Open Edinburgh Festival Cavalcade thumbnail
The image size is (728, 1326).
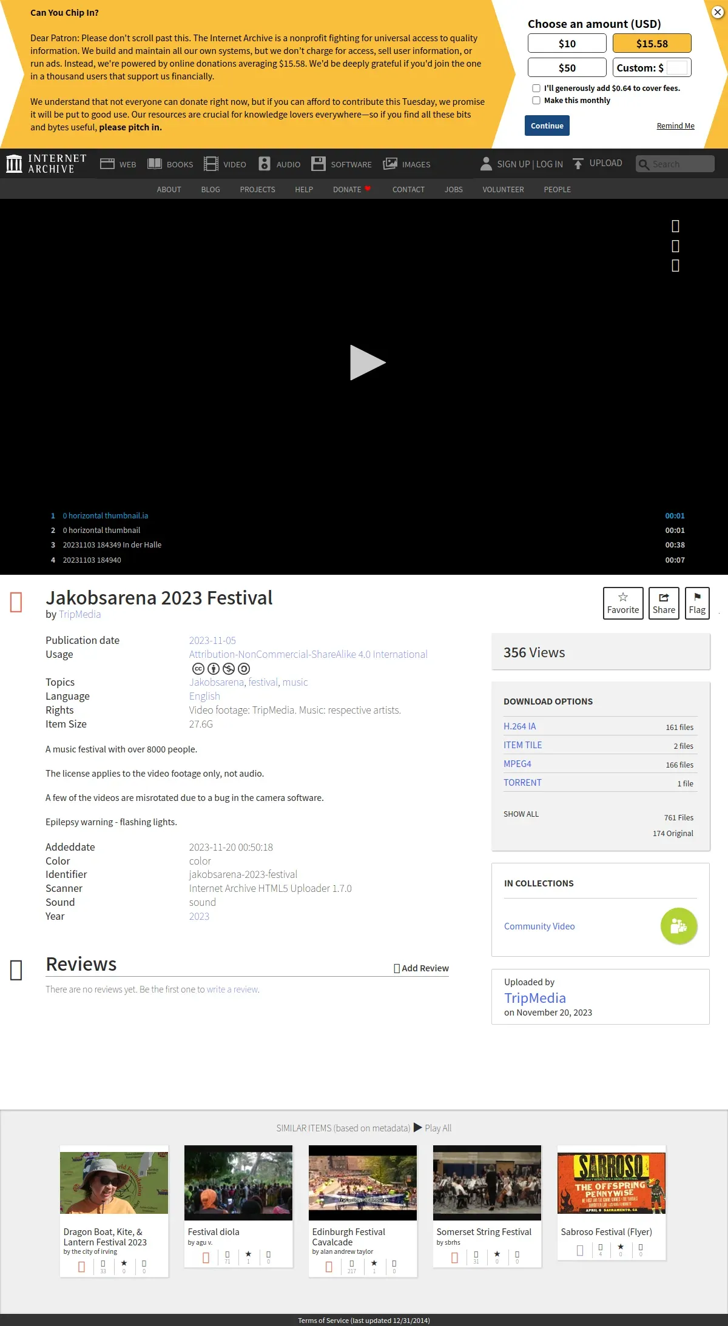tap(363, 1183)
